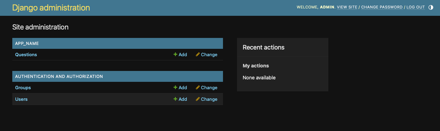Click the green plus icon for Questions
The width and height of the screenshot is (440, 131).
point(175,54)
